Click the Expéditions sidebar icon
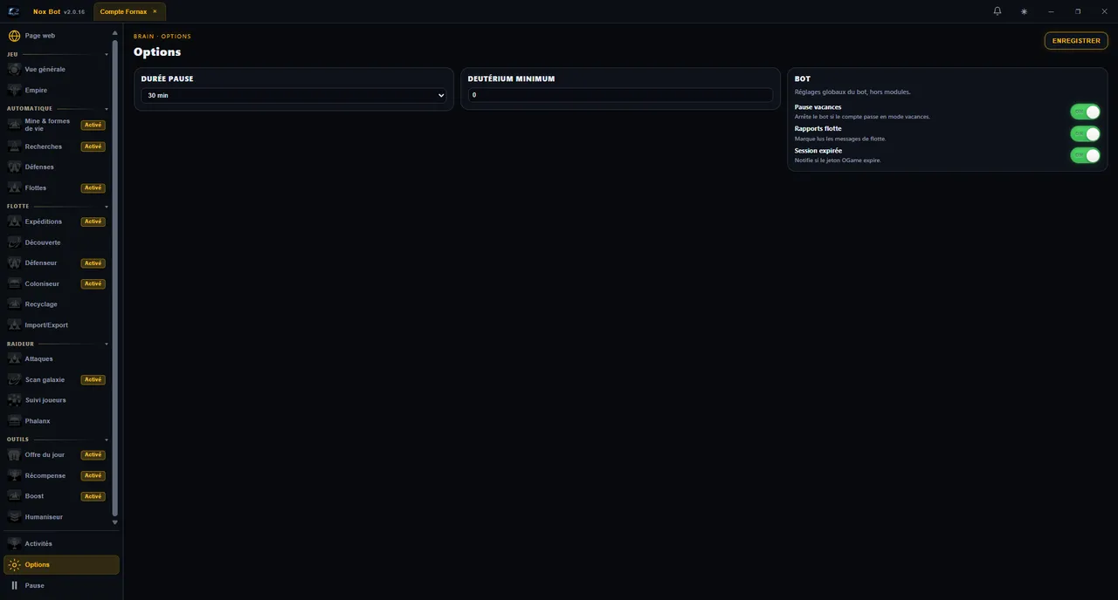This screenshot has height=600, width=1118. pyautogui.click(x=14, y=222)
